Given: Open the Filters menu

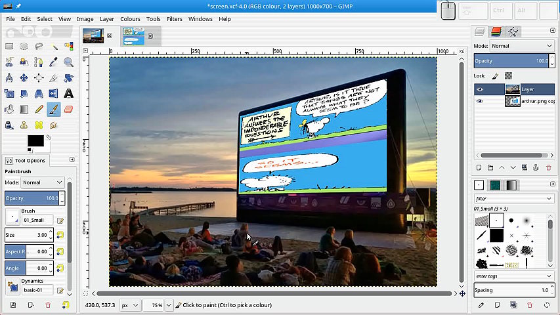Looking at the screenshot, I should (175, 19).
